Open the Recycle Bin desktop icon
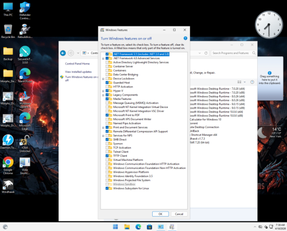The height and width of the screenshot is (231, 287). click(x=8, y=31)
